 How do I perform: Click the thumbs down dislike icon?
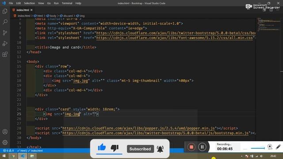click(x=115, y=148)
